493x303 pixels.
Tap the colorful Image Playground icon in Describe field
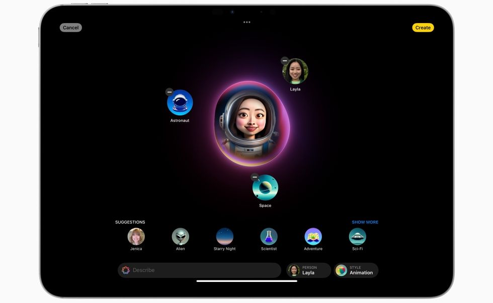click(x=126, y=270)
